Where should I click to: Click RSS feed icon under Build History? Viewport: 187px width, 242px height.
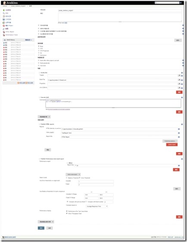(19, 83)
